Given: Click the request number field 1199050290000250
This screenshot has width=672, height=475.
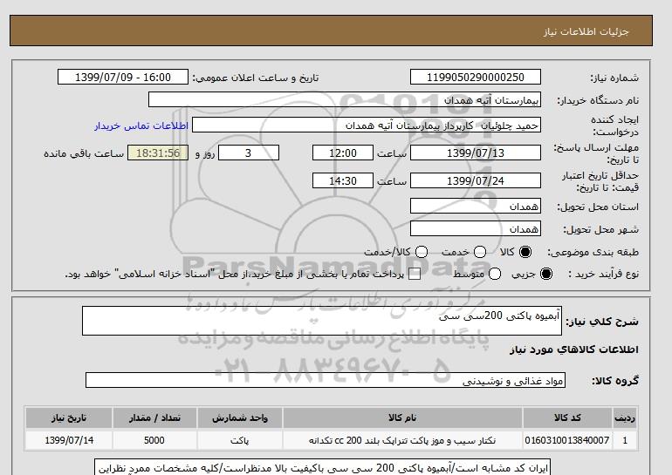Looking at the screenshot, I should tap(476, 77).
